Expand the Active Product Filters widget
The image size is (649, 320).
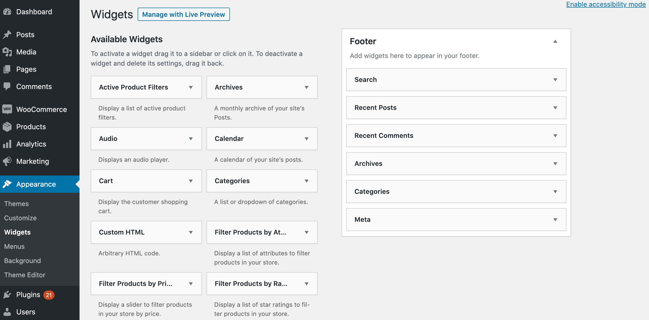190,88
